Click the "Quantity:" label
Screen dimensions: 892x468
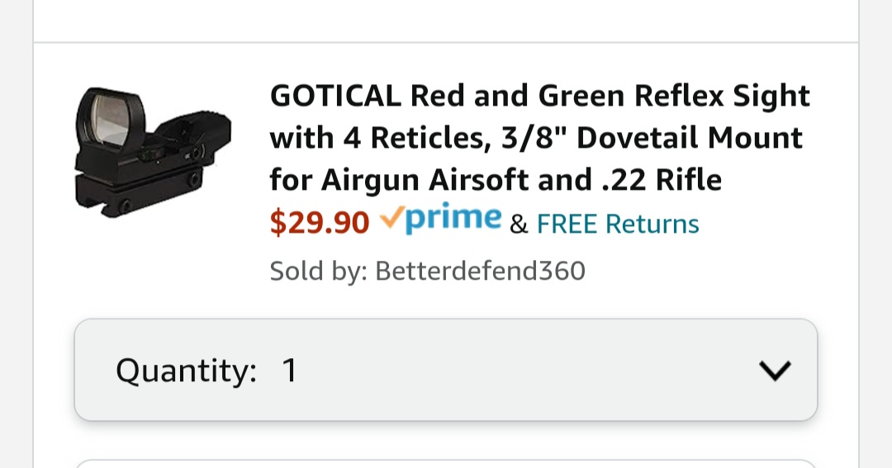click(x=186, y=371)
